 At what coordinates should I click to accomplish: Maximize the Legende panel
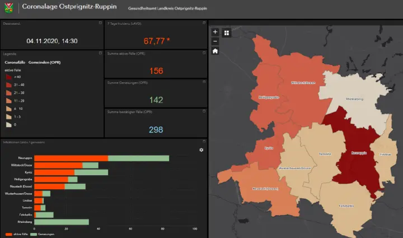click(x=100, y=53)
